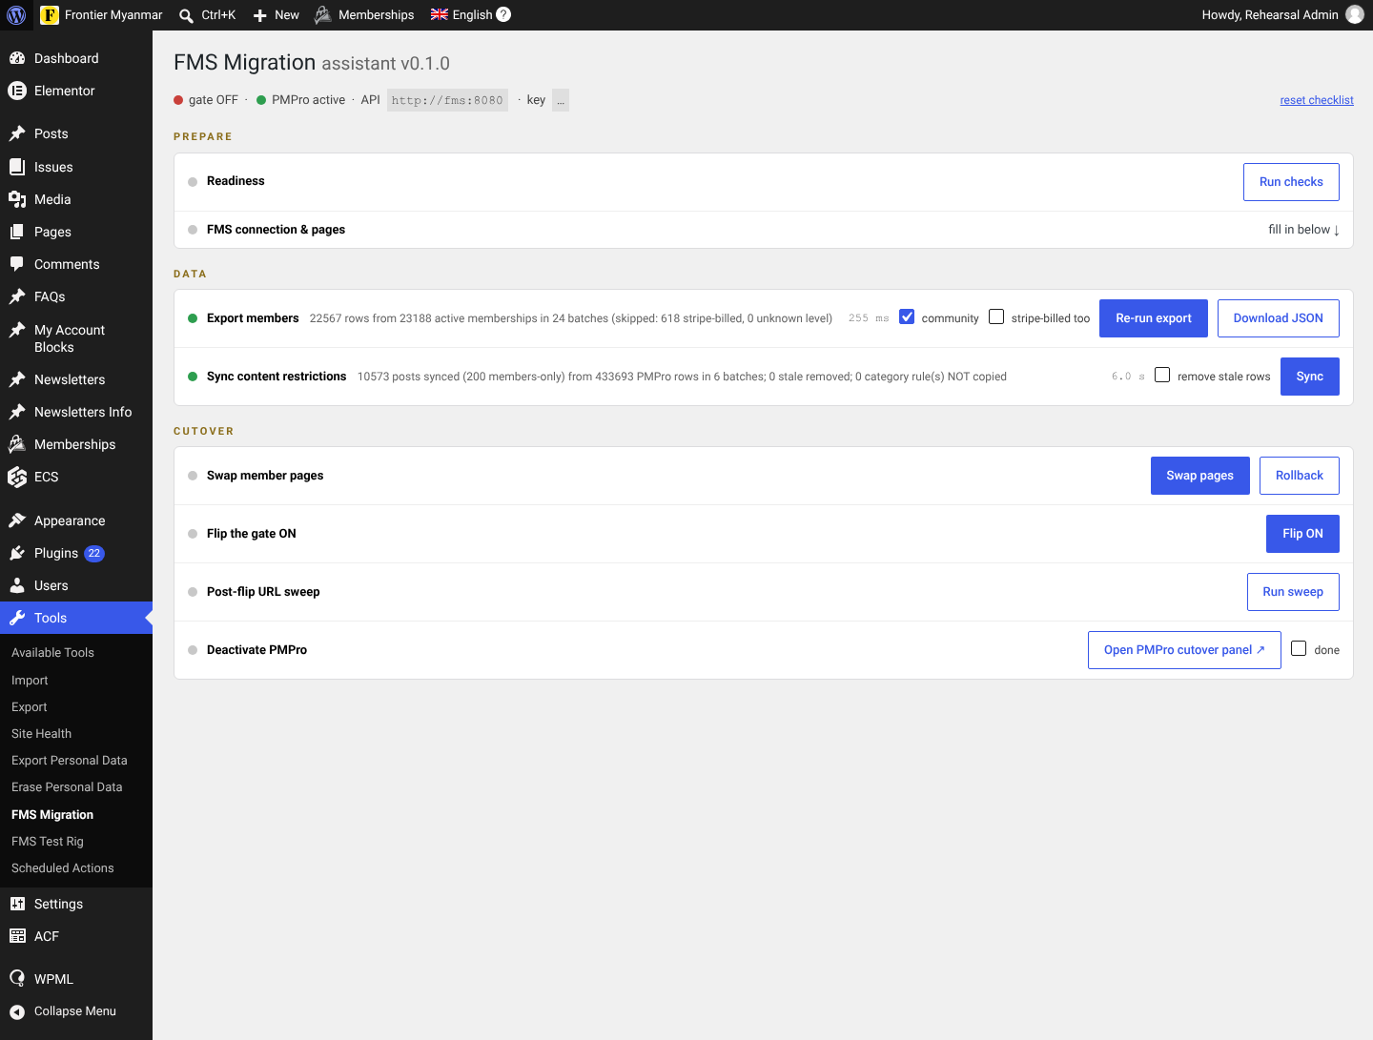1373x1040 pixels.
Task: Open the Newsletters sidebar menu
Action: [x=76, y=379]
